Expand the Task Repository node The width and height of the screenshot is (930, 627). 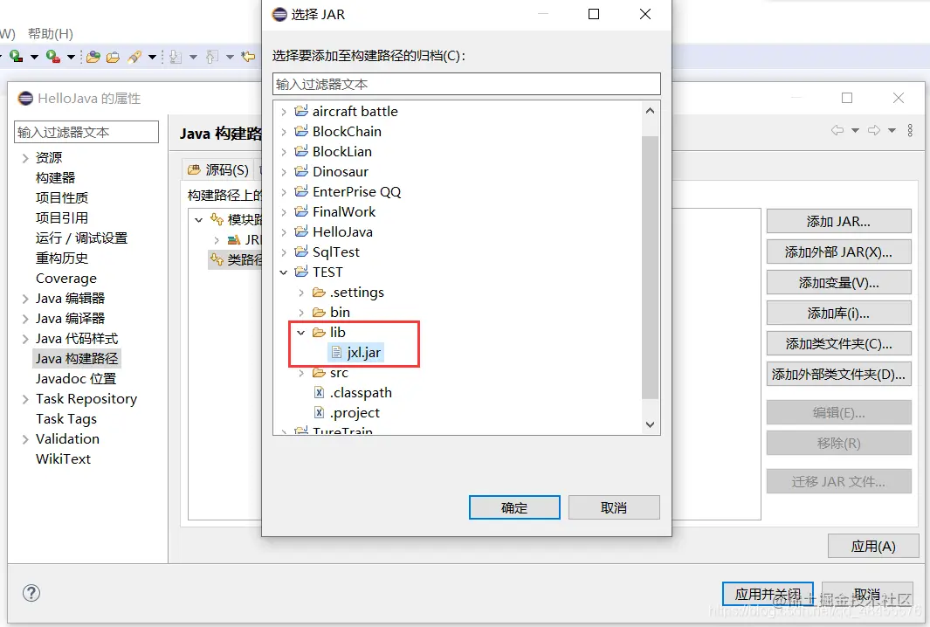point(25,400)
